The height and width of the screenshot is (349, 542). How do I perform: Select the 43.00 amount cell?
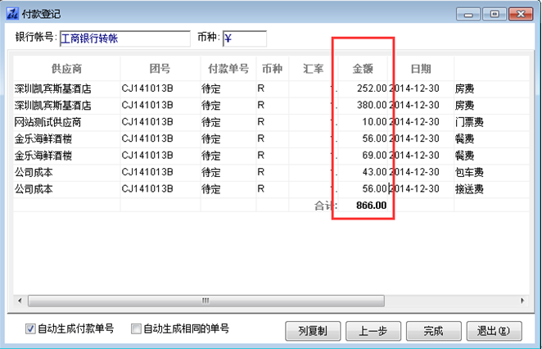tap(363, 172)
